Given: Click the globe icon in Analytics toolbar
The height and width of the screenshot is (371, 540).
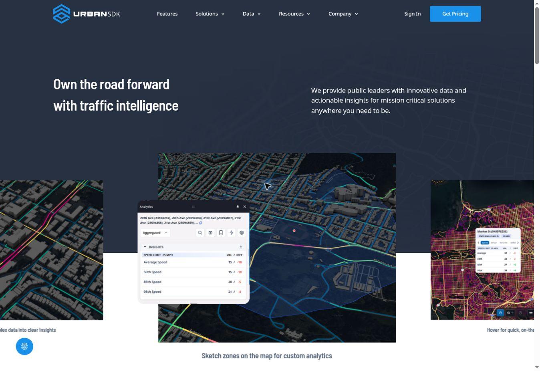Looking at the screenshot, I should coord(242,233).
